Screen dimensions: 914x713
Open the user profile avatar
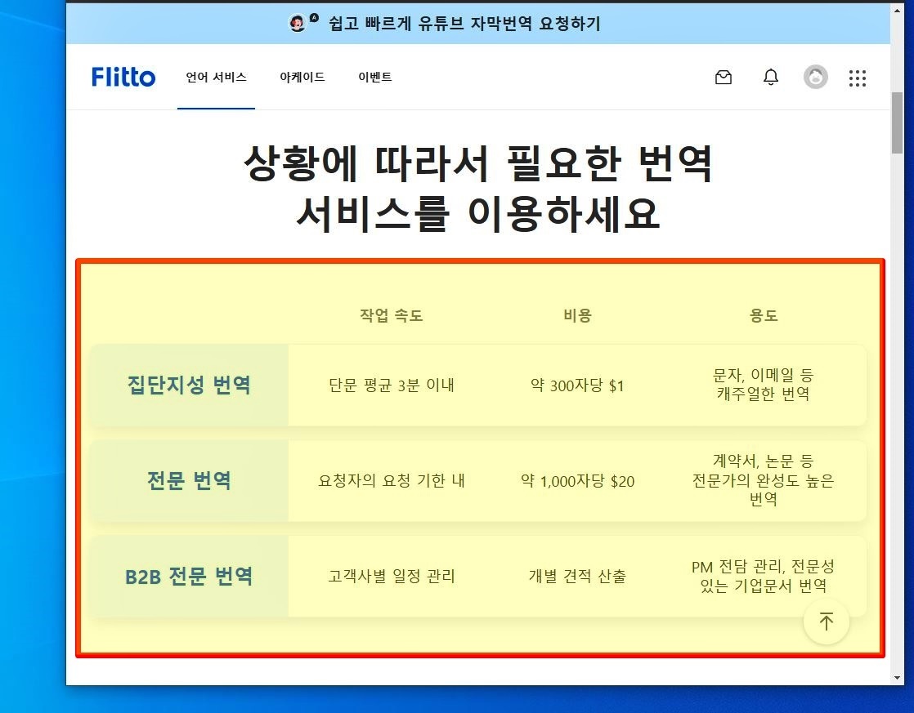816,77
